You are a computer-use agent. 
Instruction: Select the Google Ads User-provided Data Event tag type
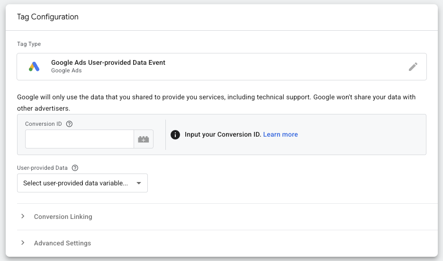coord(222,67)
